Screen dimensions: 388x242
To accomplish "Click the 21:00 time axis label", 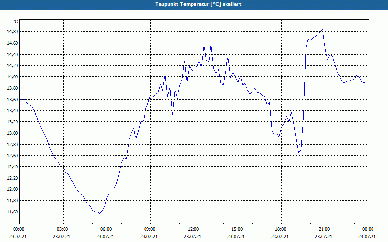I will pyautogui.click(x=325, y=229).
